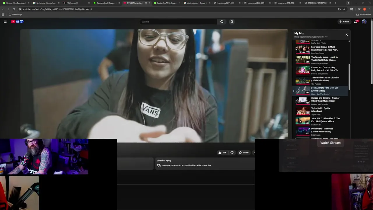Viewport: 373px width, 210px height.
Task: Open the browser extensions icon
Action: pos(351,9)
